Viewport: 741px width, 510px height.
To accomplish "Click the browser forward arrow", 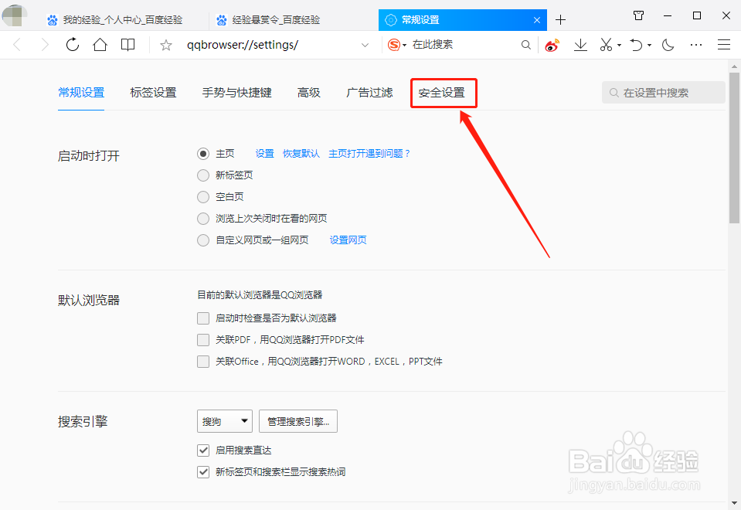I will 44,45.
